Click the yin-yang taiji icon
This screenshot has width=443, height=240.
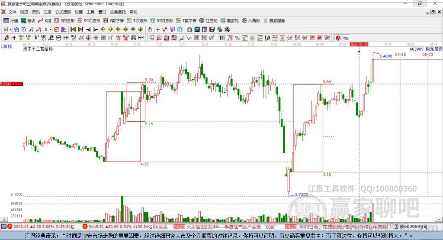point(338,38)
